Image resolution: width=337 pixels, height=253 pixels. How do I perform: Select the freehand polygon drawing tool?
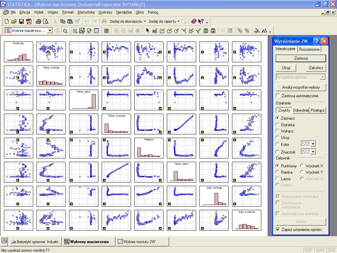tap(191, 31)
